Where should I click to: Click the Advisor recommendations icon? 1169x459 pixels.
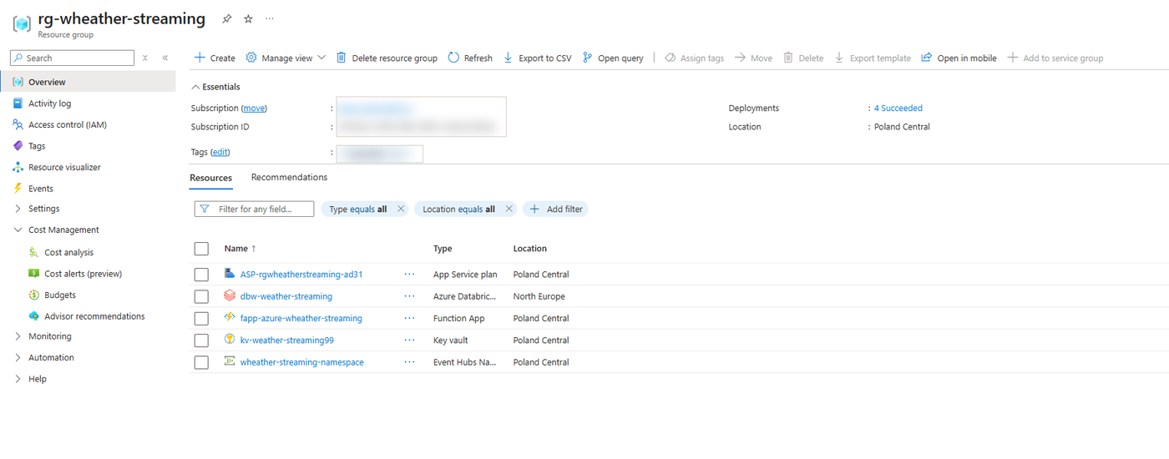click(34, 316)
